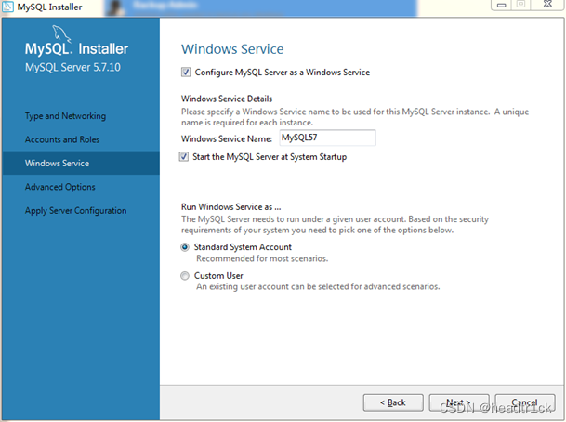Click the Windows Service Details label
This screenshot has height=422, width=566.
point(227,99)
